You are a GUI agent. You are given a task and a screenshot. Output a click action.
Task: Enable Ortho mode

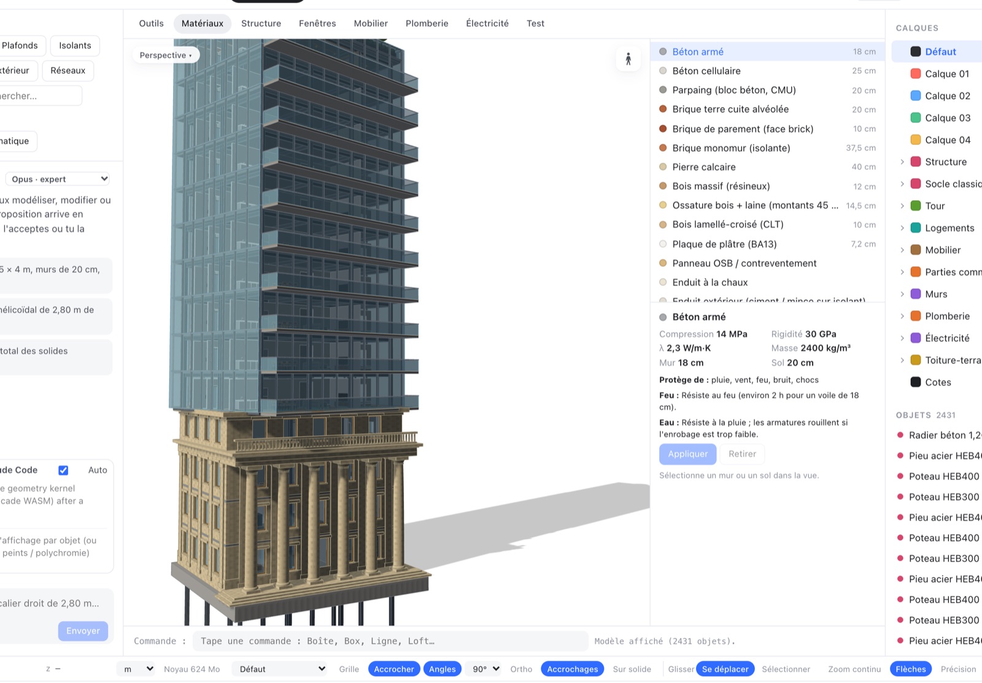point(521,669)
